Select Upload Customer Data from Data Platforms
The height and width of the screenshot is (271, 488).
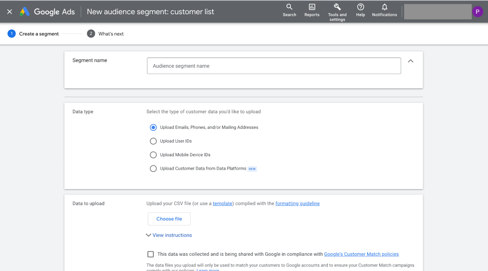pyautogui.click(x=153, y=169)
